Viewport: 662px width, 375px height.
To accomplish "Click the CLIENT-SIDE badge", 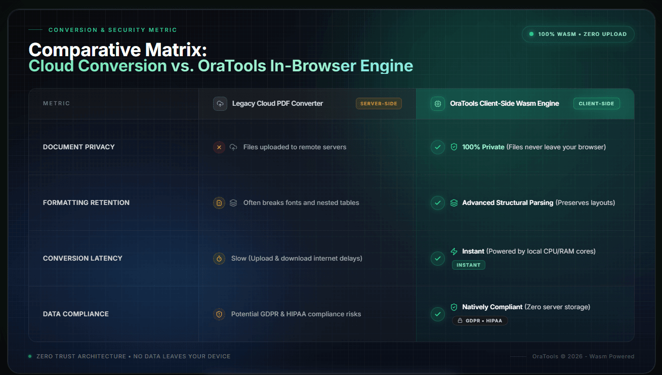I will [x=596, y=104].
